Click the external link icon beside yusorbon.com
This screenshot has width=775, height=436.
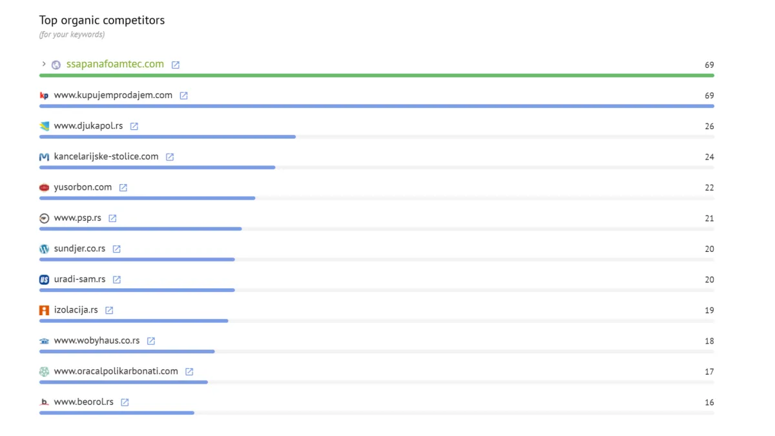123,187
